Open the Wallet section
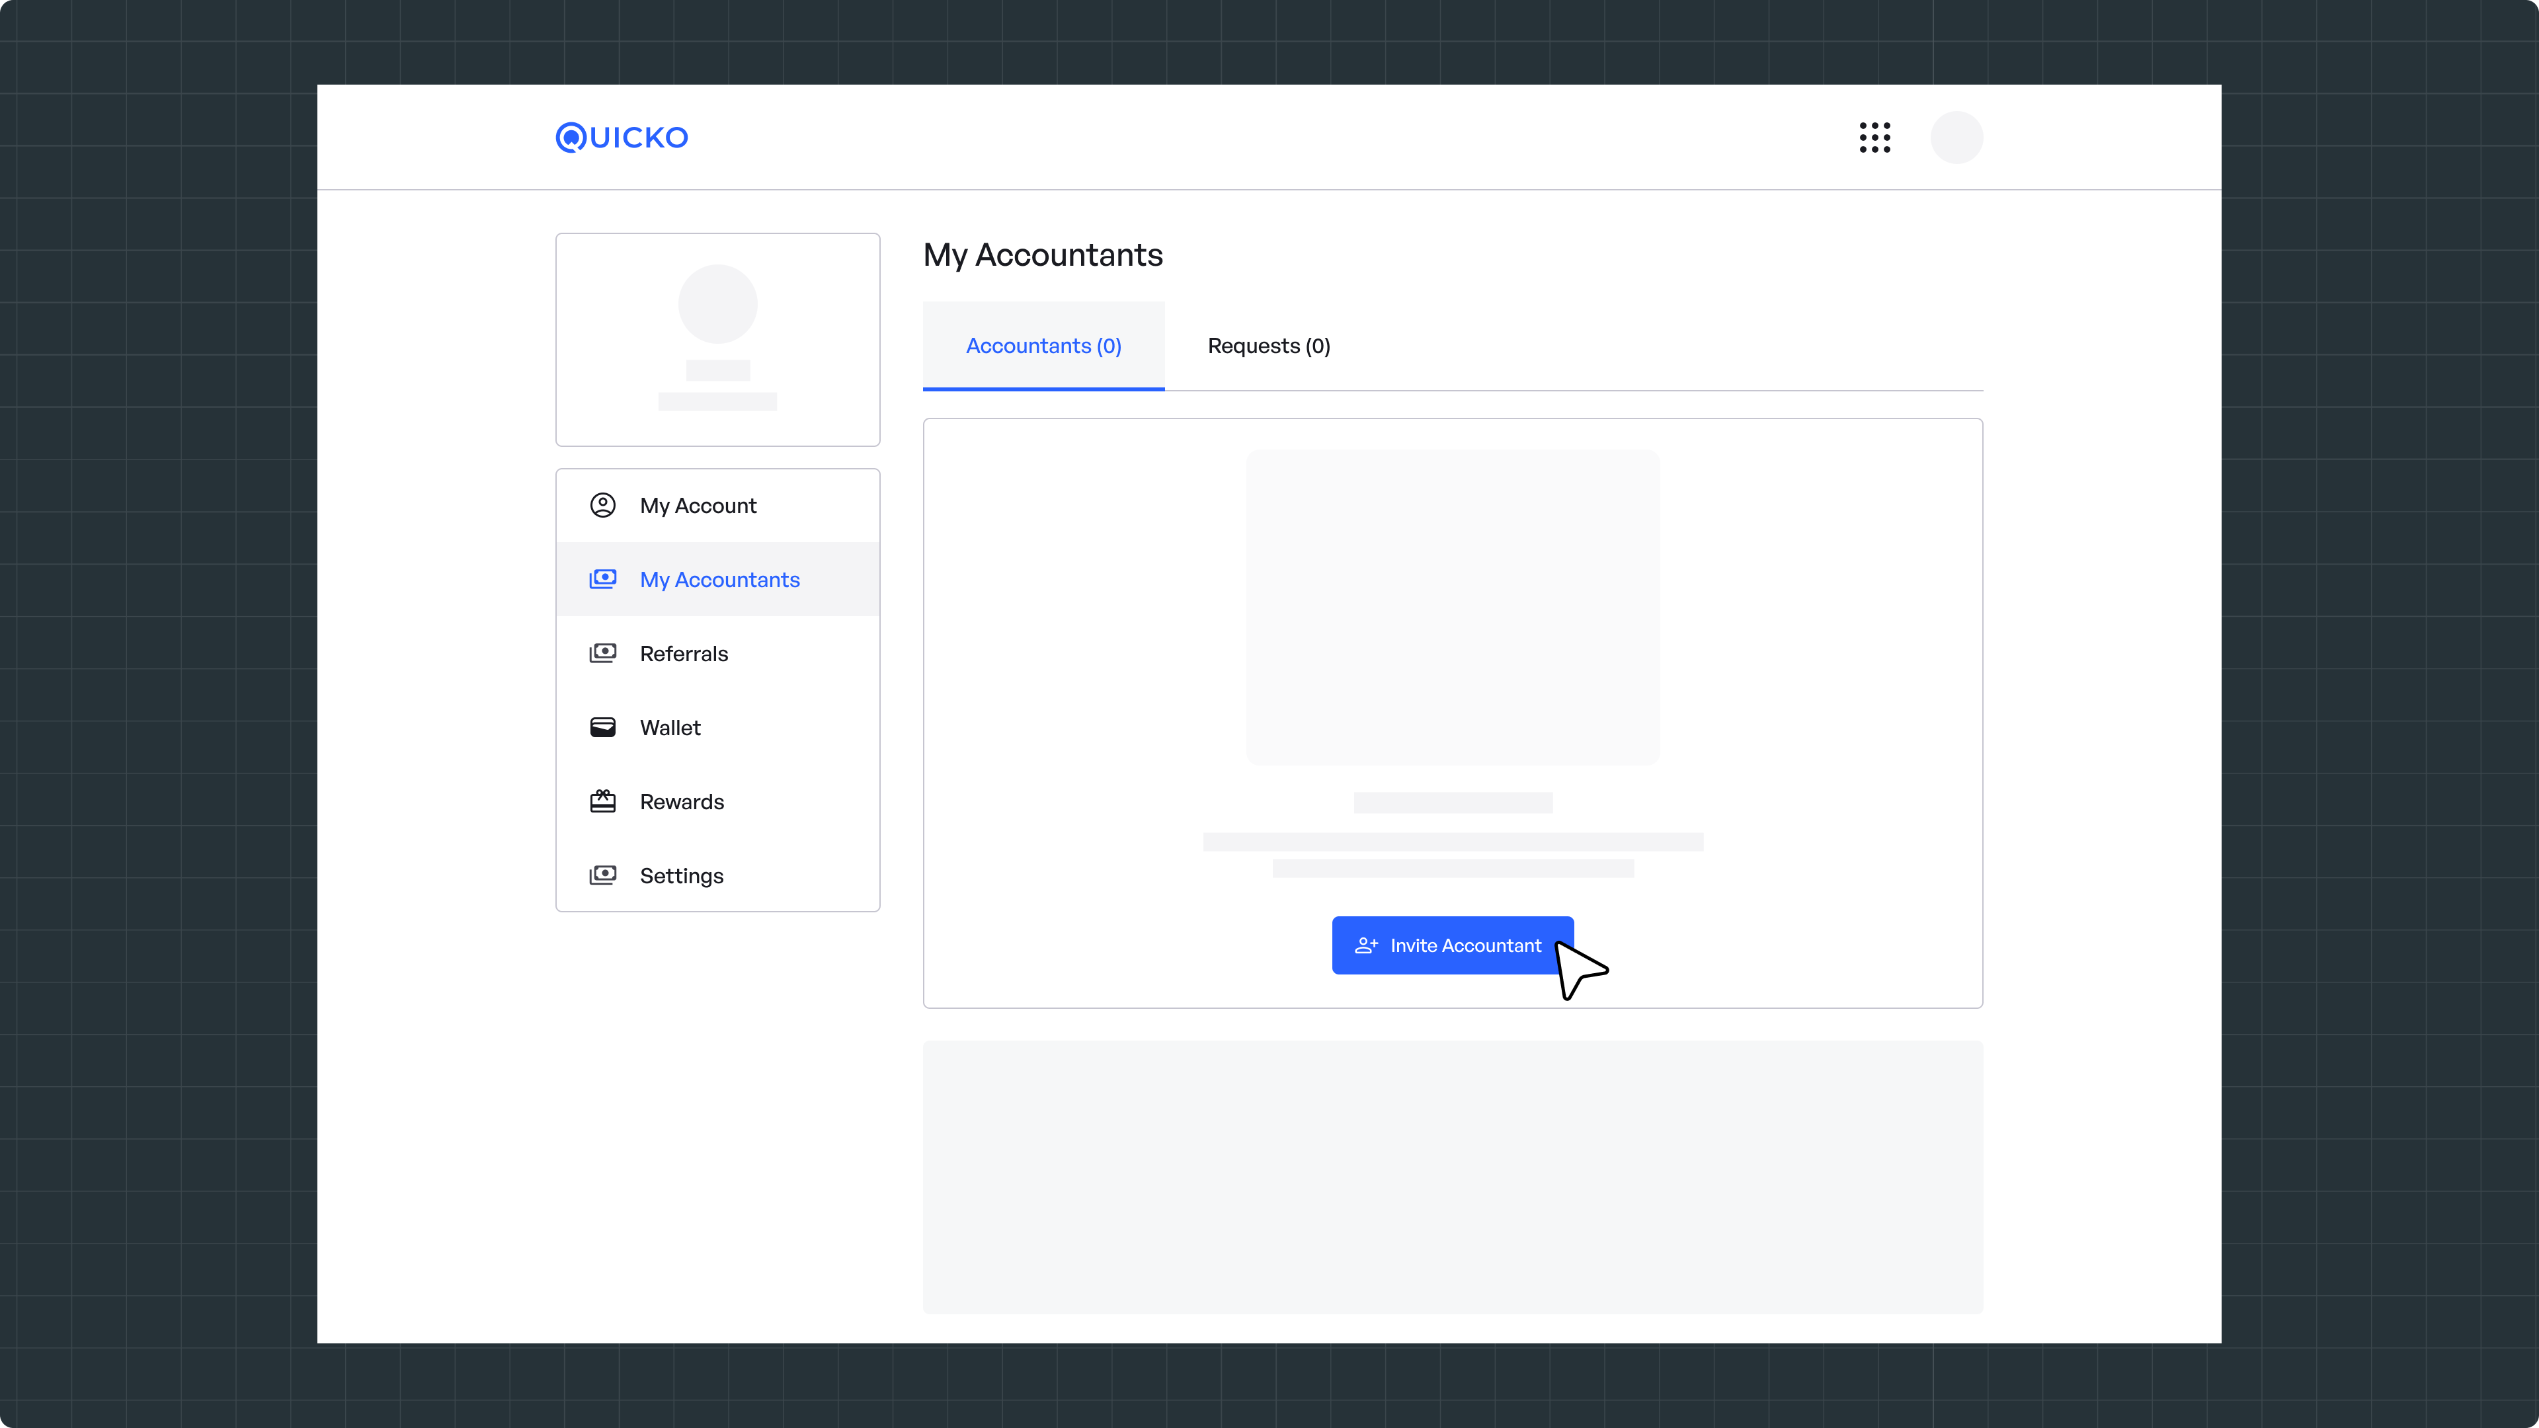The height and width of the screenshot is (1428, 2539). (x=717, y=727)
